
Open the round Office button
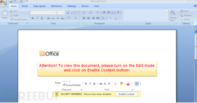3,3
